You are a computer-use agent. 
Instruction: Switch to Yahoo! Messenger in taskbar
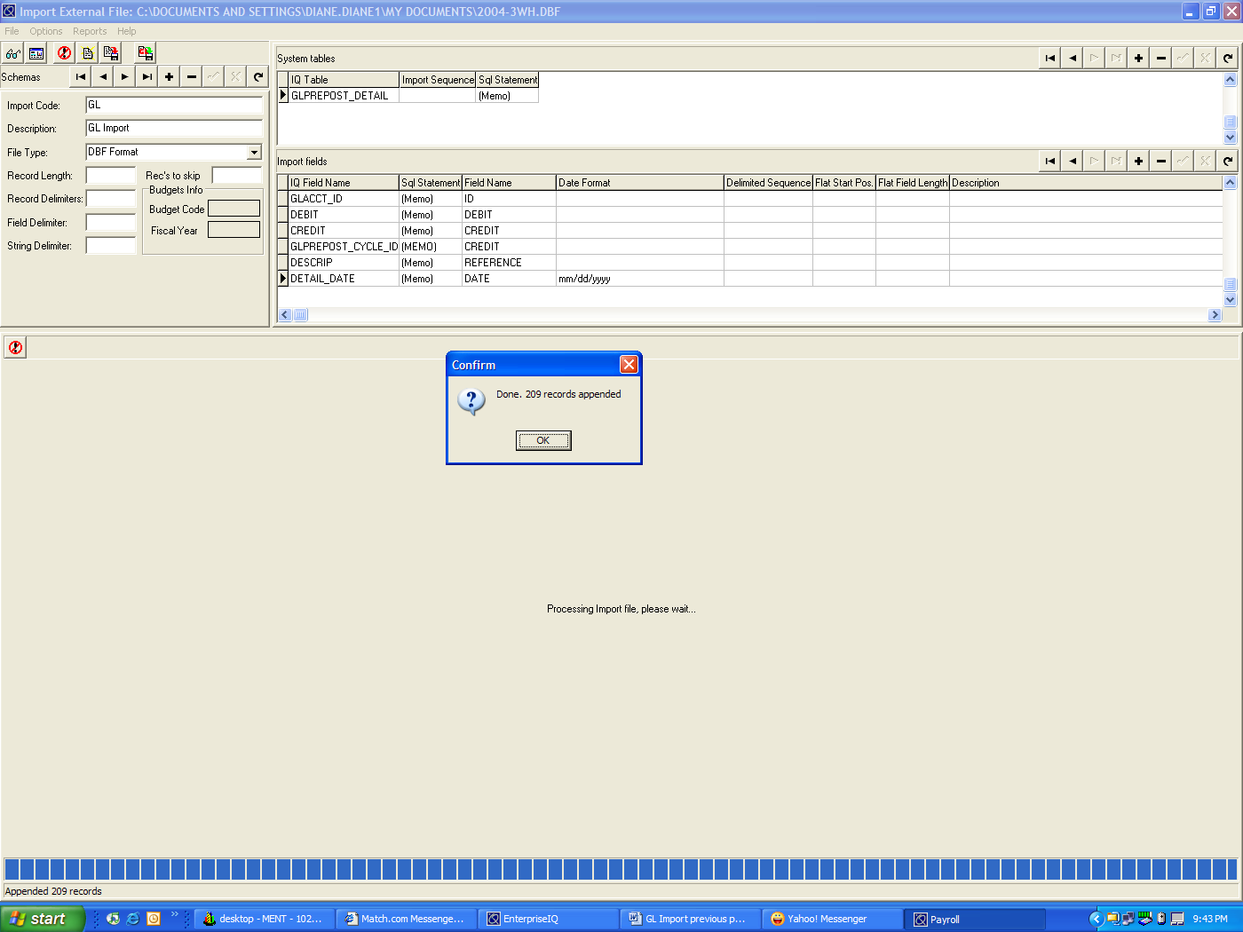point(826,920)
